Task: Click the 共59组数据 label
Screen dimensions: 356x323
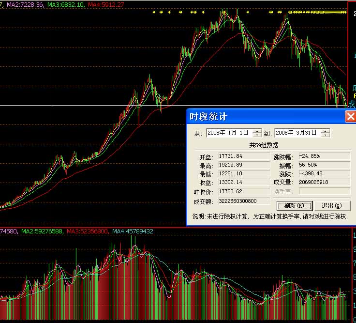Action: point(263,145)
